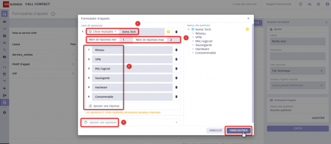This screenshot has height=144, width=331.
Task: Click the info icon next to Formulaires d'appels
Action: [53, 14]
